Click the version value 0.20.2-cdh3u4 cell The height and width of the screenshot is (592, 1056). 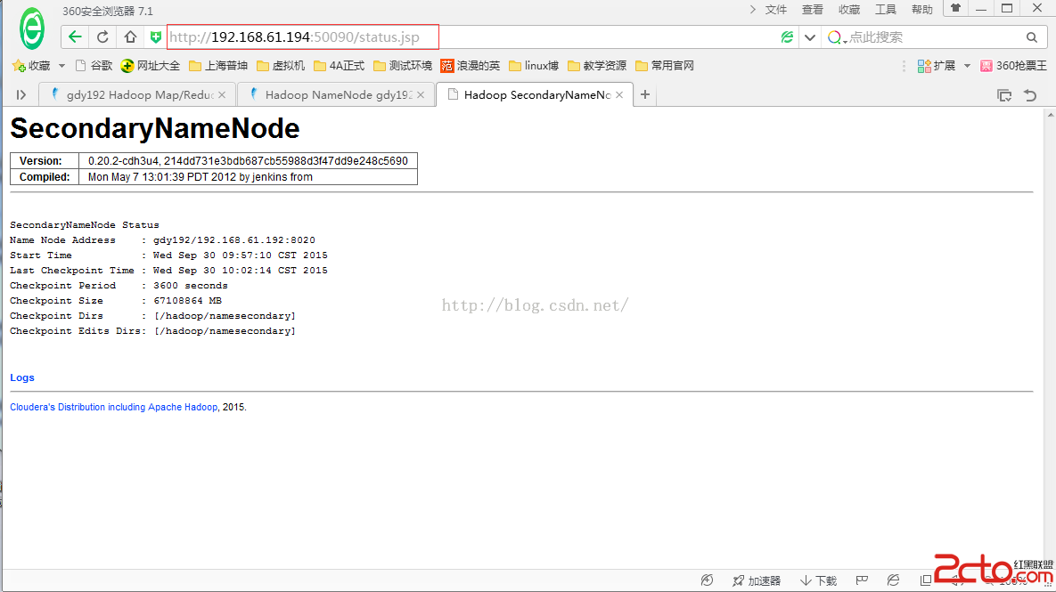[248, 161]
